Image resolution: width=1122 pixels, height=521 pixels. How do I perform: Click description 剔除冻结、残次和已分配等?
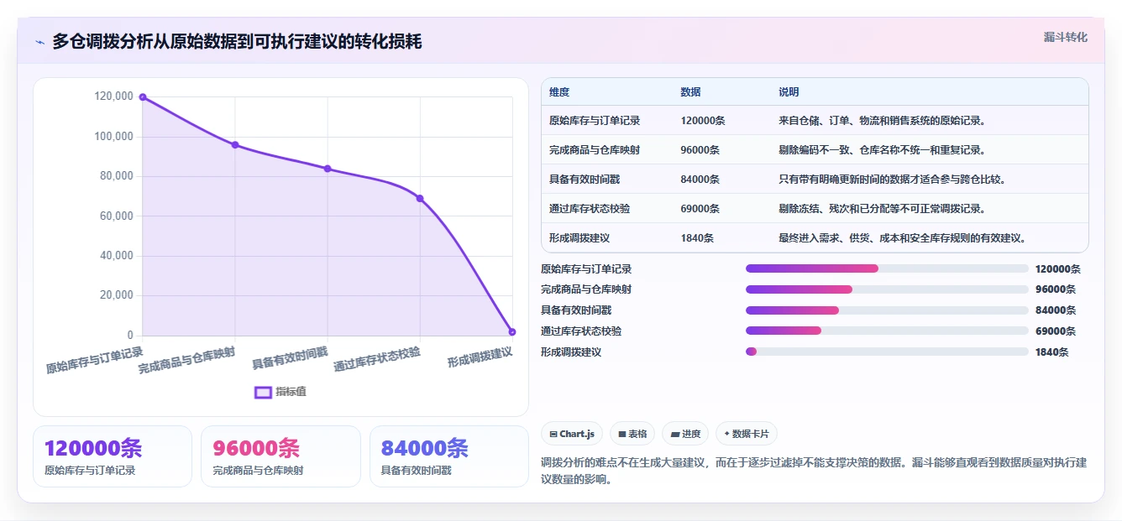tap(882, 209)
